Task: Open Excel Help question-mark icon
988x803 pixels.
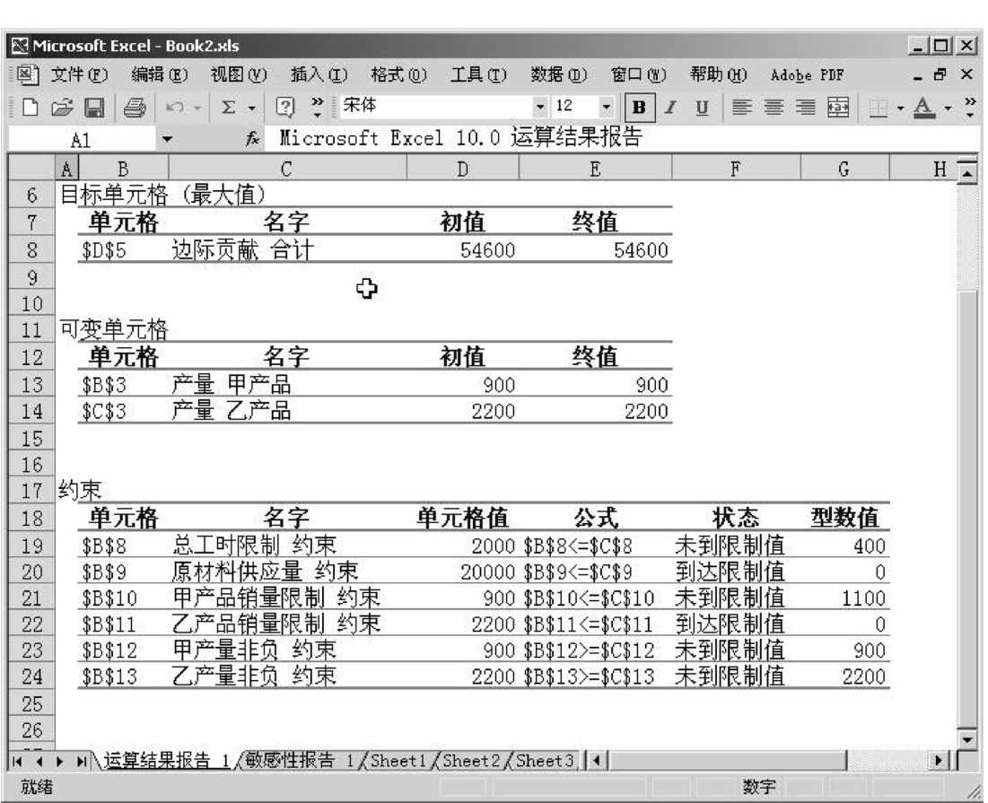Action: tap(284, 108)
